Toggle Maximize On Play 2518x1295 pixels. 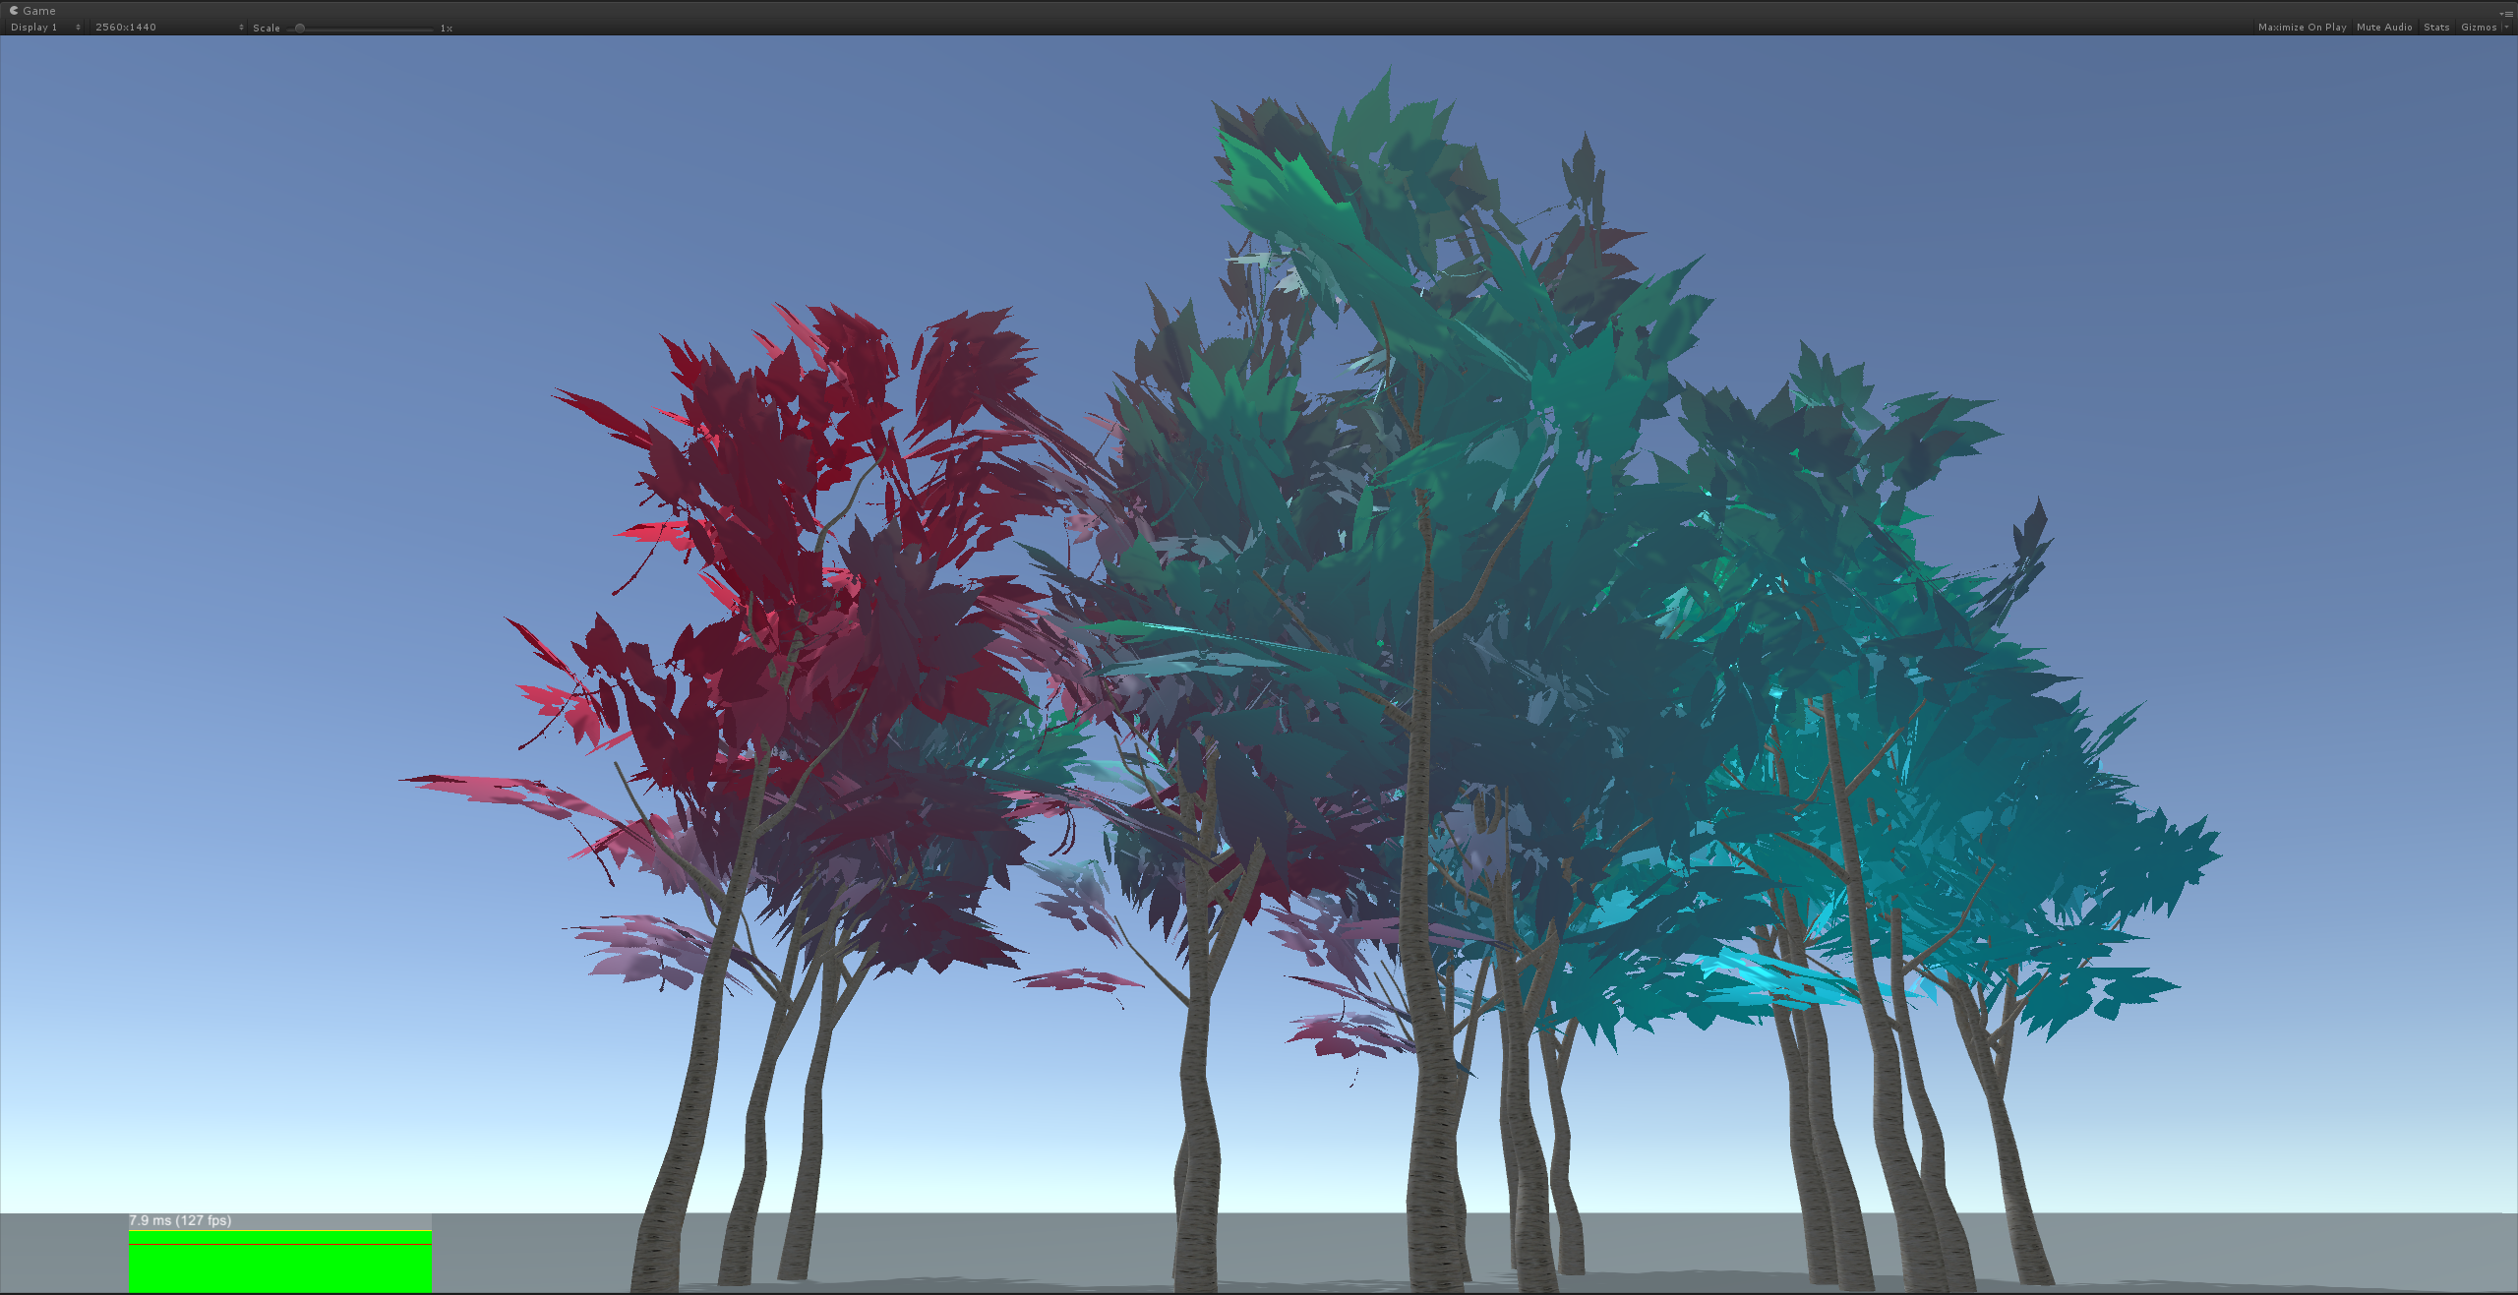pos(2302,27)
